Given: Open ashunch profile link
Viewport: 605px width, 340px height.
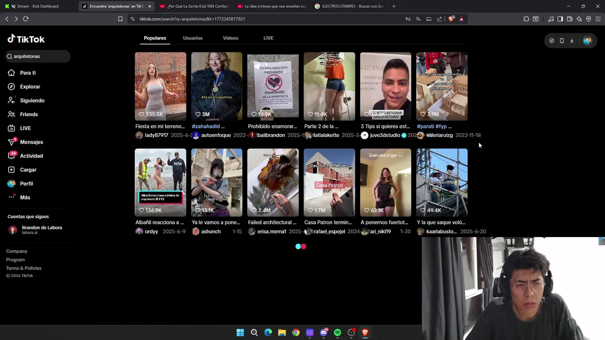Looking at the screenshot, I should 211,231.
